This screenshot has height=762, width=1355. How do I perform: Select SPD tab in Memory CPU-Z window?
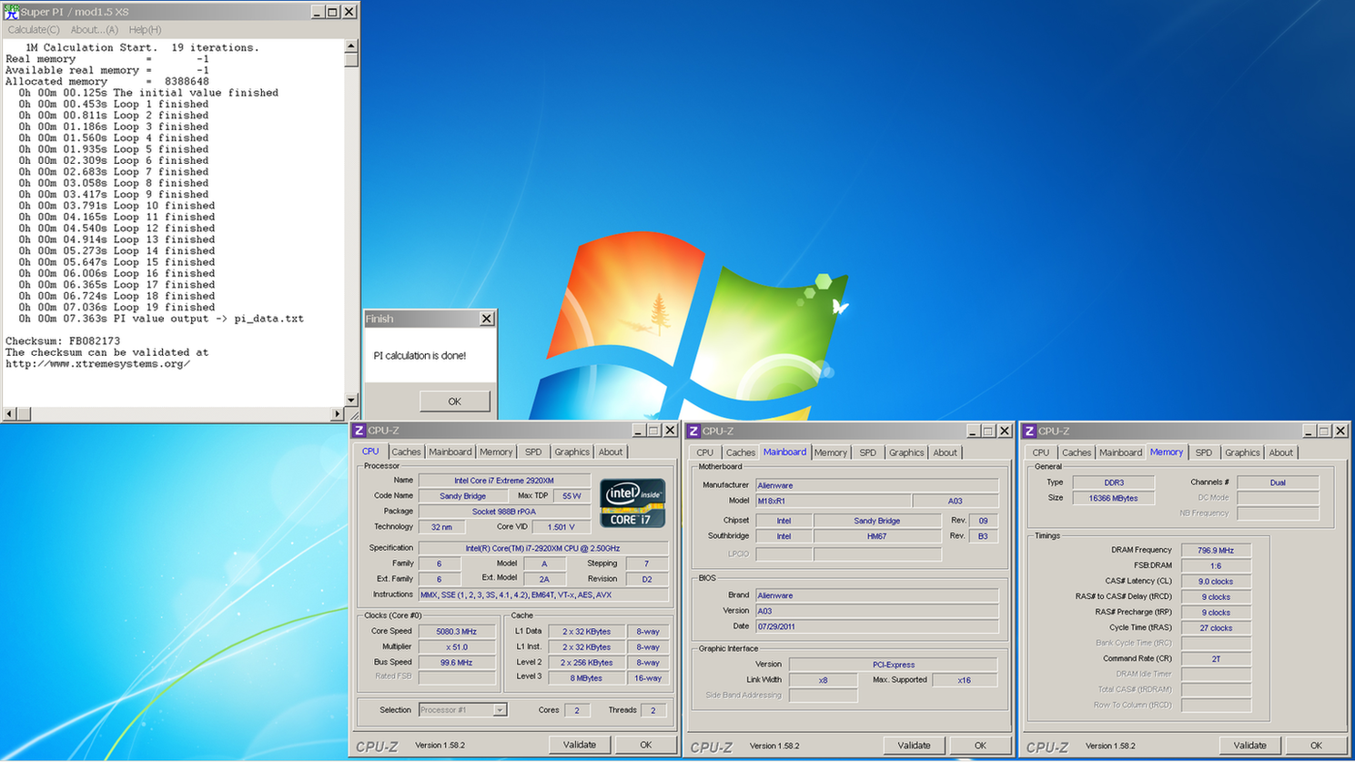[1204, 453]
